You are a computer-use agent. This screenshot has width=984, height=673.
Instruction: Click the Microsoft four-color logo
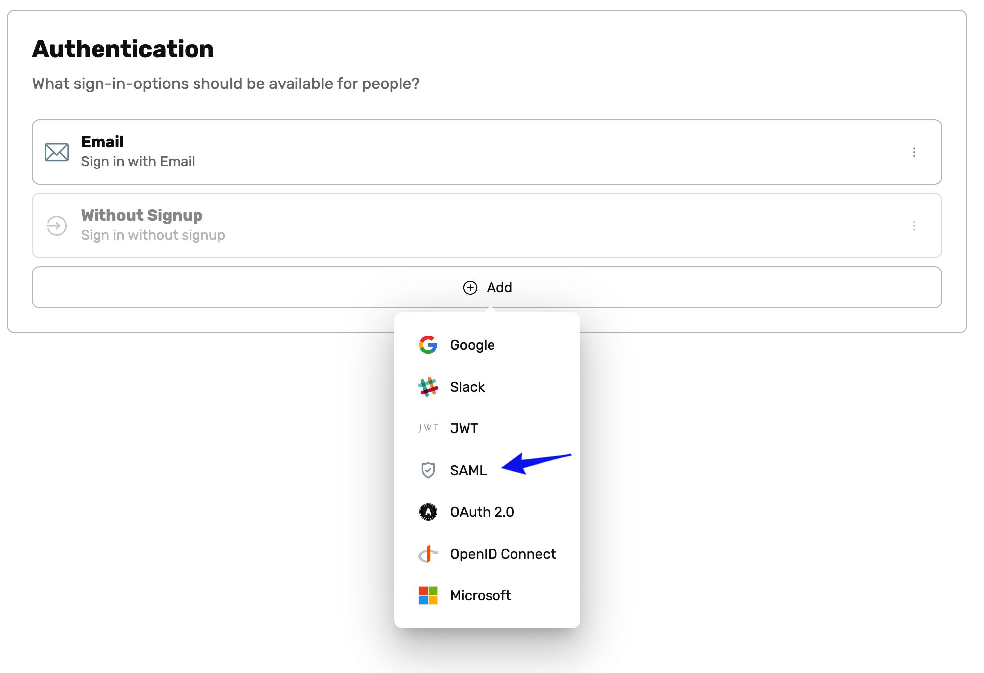point(428,595)
